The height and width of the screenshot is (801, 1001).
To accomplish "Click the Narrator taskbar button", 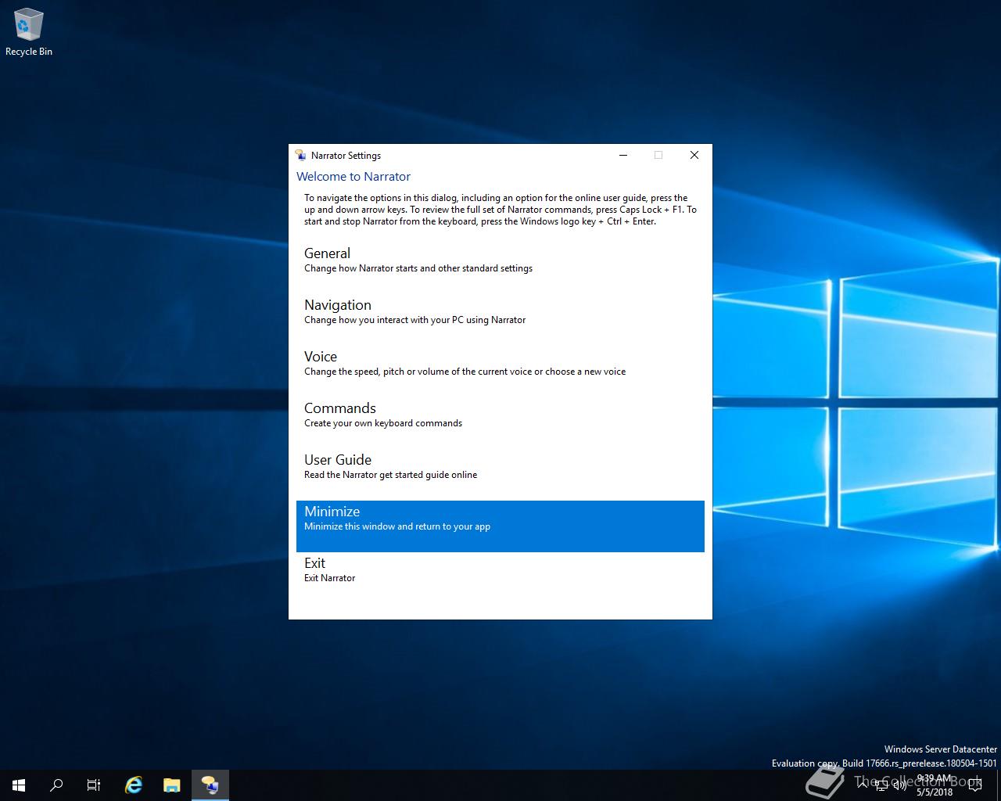I will tap(210, 785).
